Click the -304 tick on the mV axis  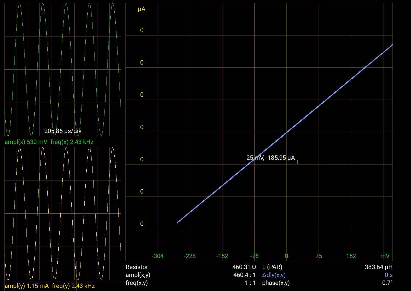157,256
